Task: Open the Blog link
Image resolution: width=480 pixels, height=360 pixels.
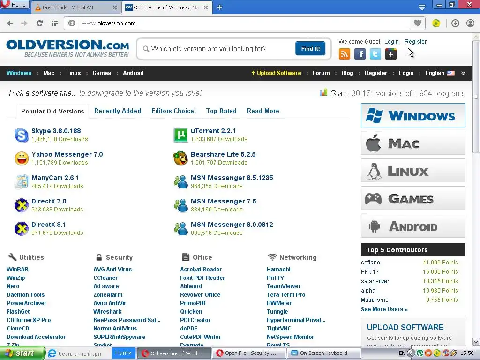Action: [x=347, y=73]
